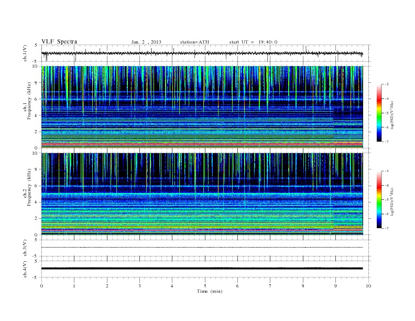The width and height of the screenshot is (415, 321).
Task: Click the 'VLF Spectra' title text
Action: (x=59, y=41)
